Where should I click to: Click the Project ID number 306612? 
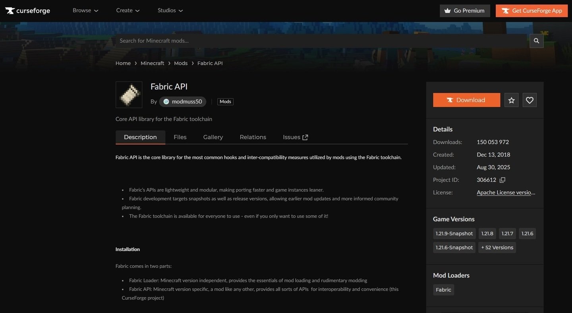tap(486, 180)
